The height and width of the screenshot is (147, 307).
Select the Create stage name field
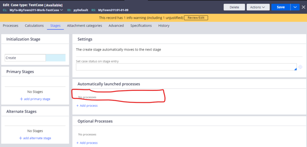[25, 58]
